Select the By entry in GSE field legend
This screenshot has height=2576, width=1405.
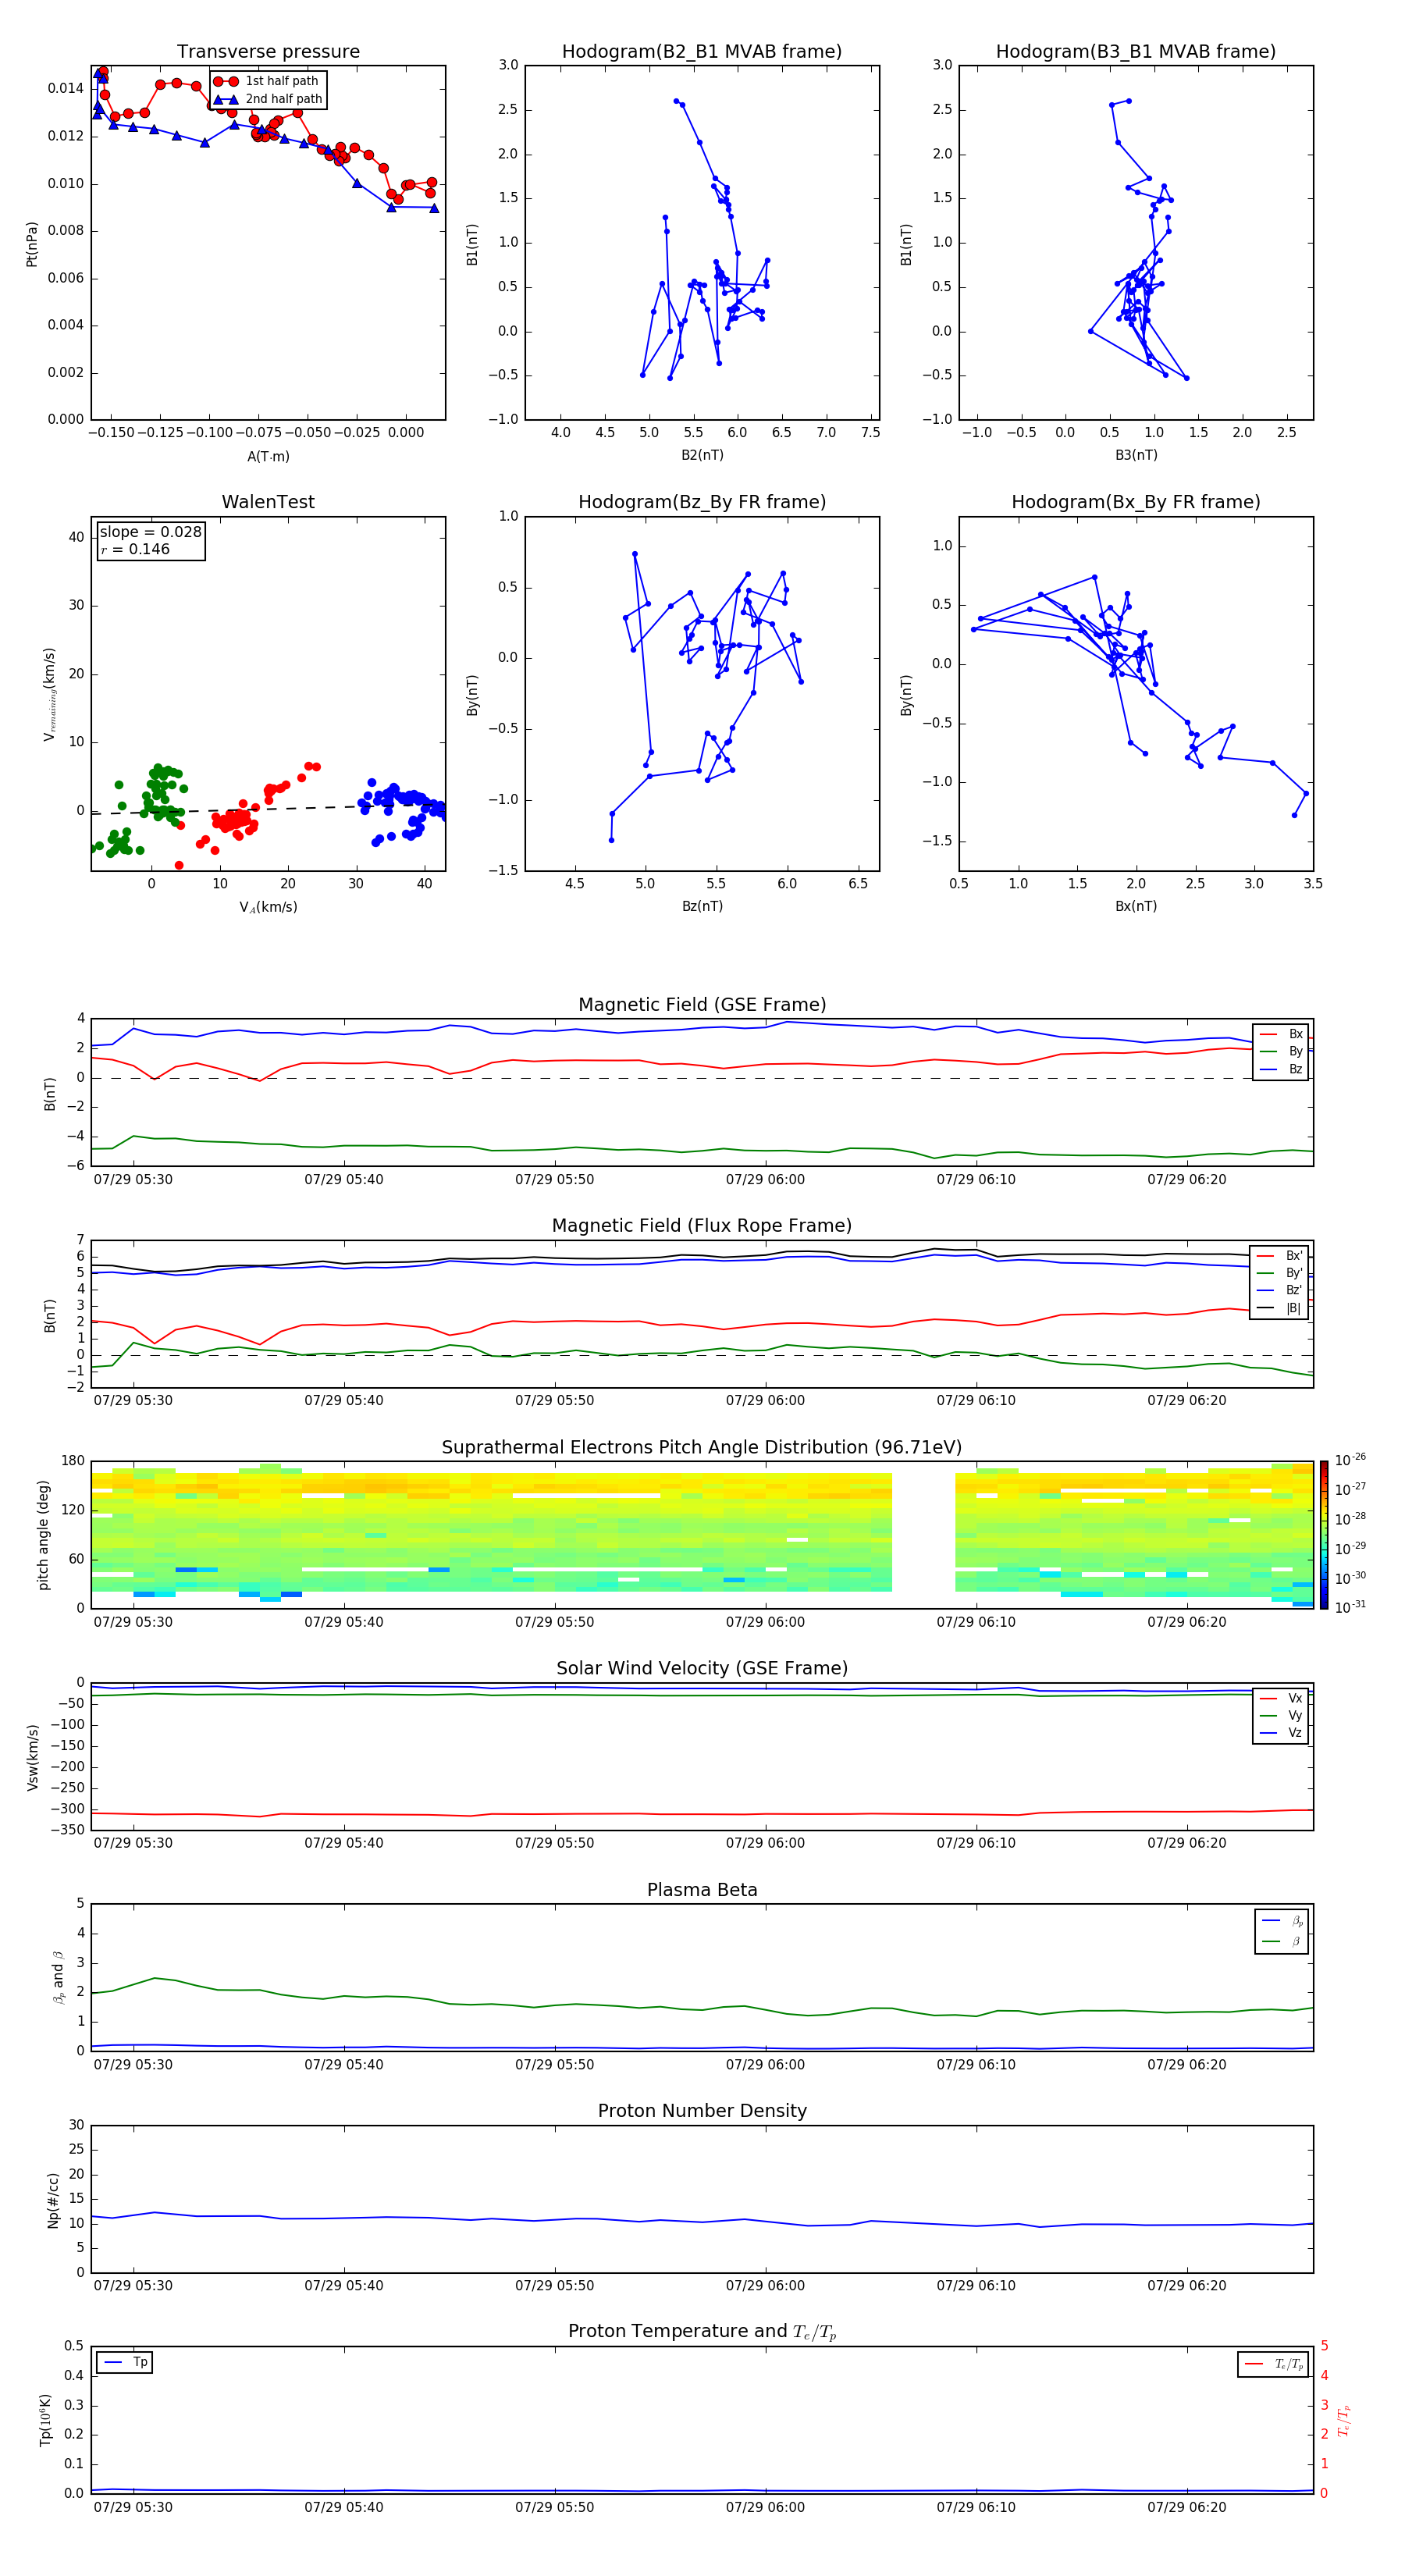(1281, 1052)
